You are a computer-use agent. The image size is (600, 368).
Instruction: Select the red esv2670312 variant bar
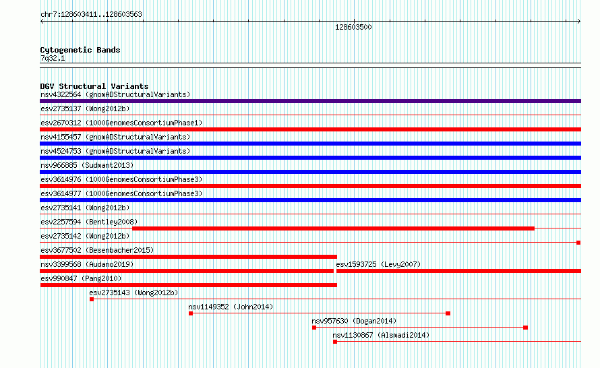click(310, 129)
